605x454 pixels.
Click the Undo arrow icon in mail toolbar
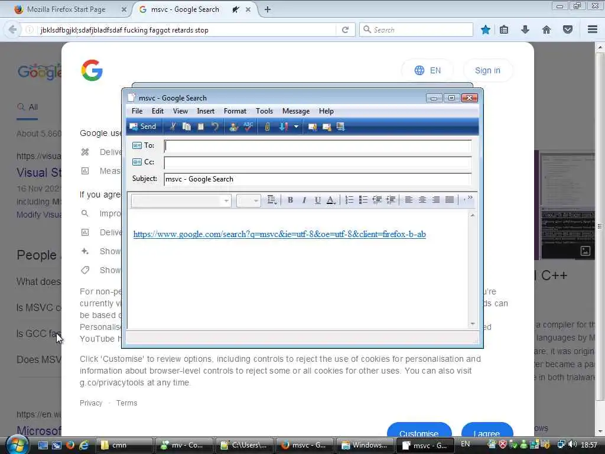215,127
